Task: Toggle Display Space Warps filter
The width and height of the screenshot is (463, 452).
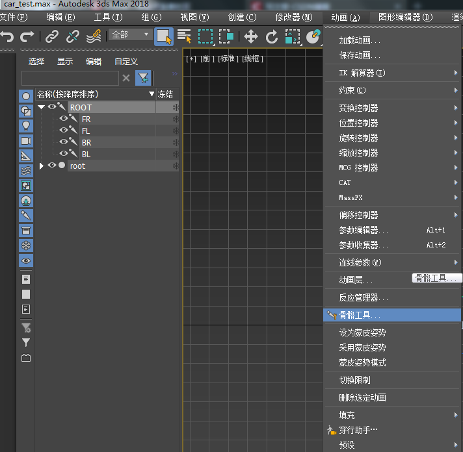Action: 26,171
